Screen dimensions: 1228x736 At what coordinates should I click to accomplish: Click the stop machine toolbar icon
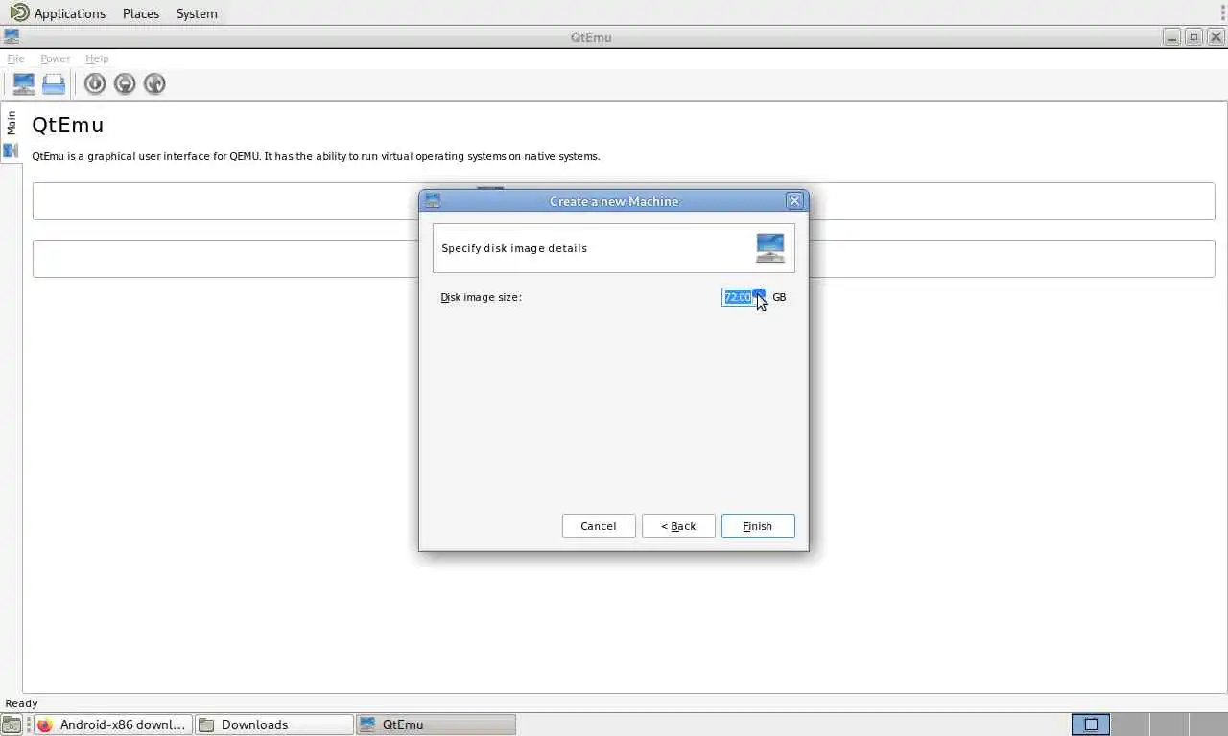(125, 84)
